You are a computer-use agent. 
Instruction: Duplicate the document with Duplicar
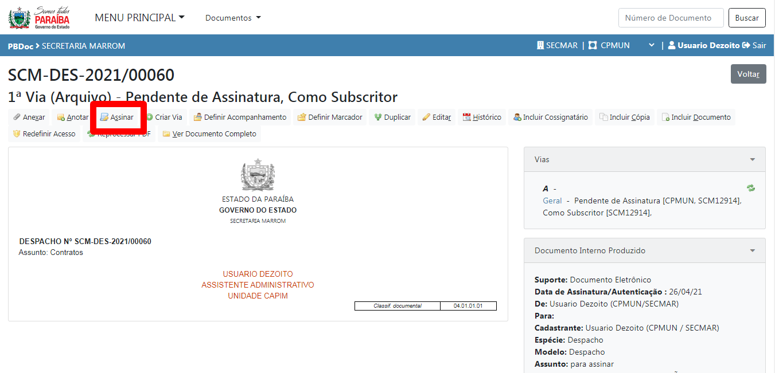392,117
